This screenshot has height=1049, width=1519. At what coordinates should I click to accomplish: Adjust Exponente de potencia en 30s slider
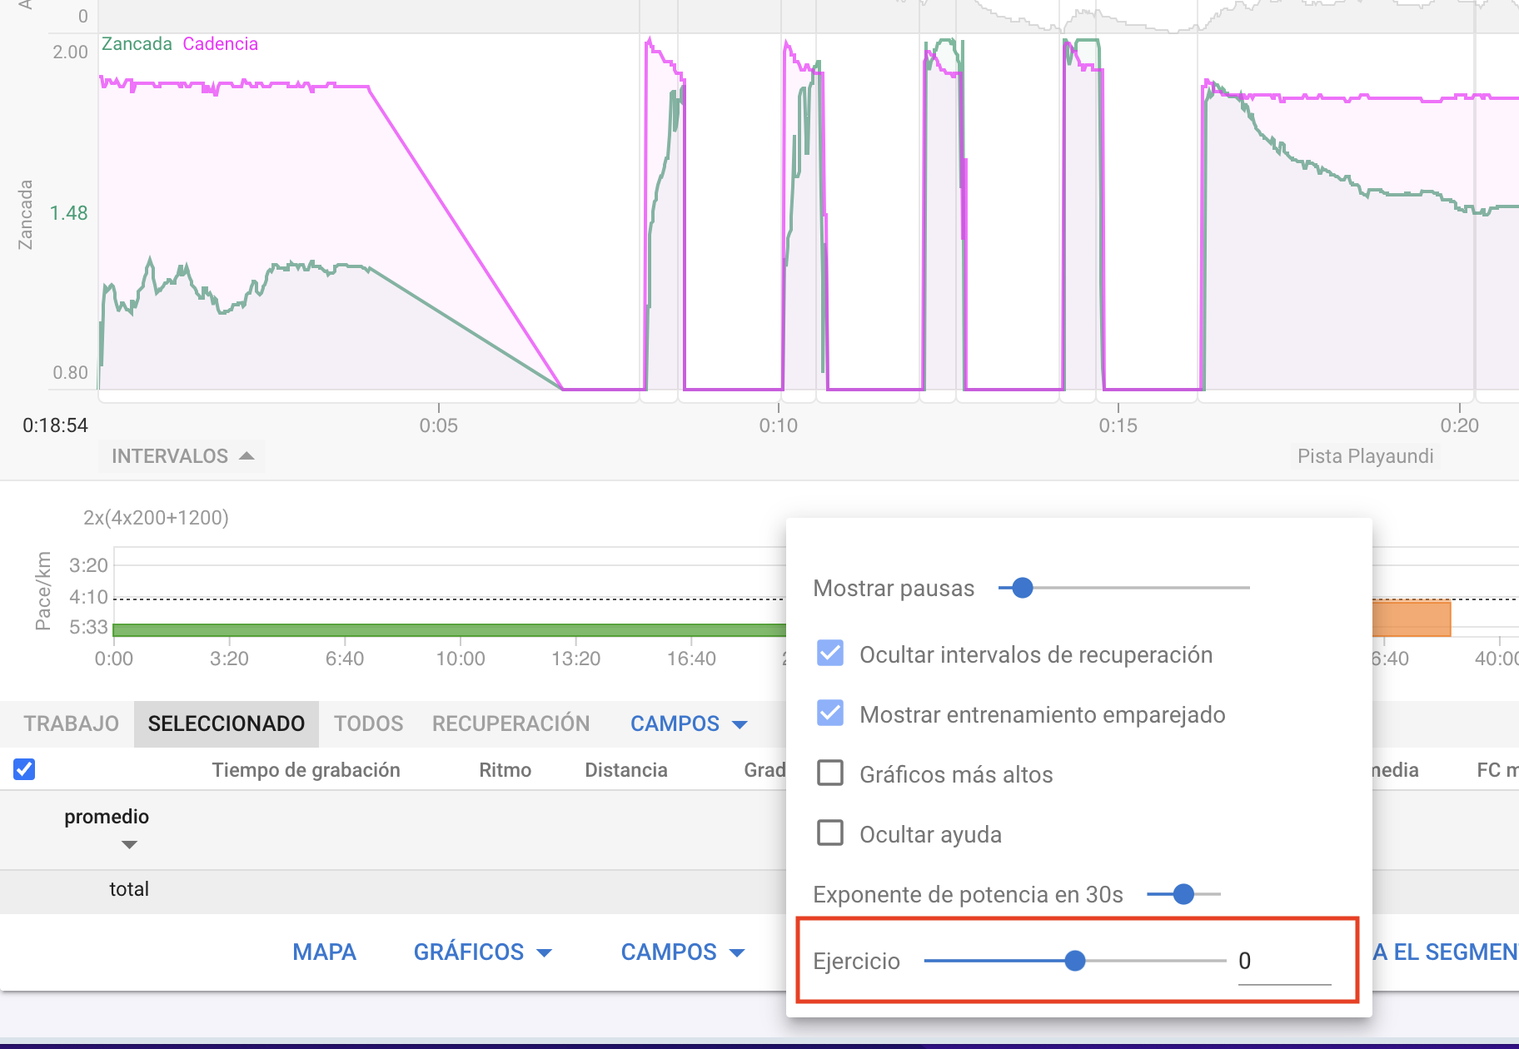coord(1183,894)
